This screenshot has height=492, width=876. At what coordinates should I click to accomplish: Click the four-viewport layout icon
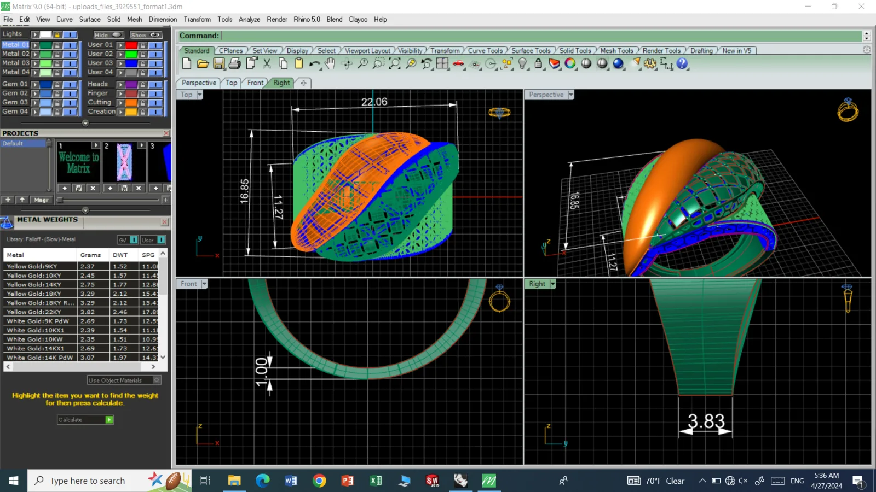pos(442,63)
